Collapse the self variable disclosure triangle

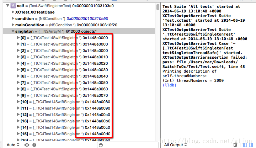7,6
